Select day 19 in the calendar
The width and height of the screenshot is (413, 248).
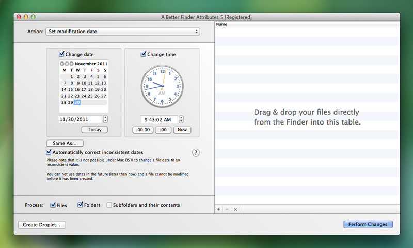click(97, 89)
